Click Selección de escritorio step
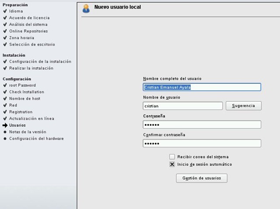This screenshot has height=209, width=280. point(32,45)
